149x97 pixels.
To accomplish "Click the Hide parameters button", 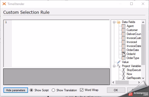I will pyautogui.click(x=16, y=90).
